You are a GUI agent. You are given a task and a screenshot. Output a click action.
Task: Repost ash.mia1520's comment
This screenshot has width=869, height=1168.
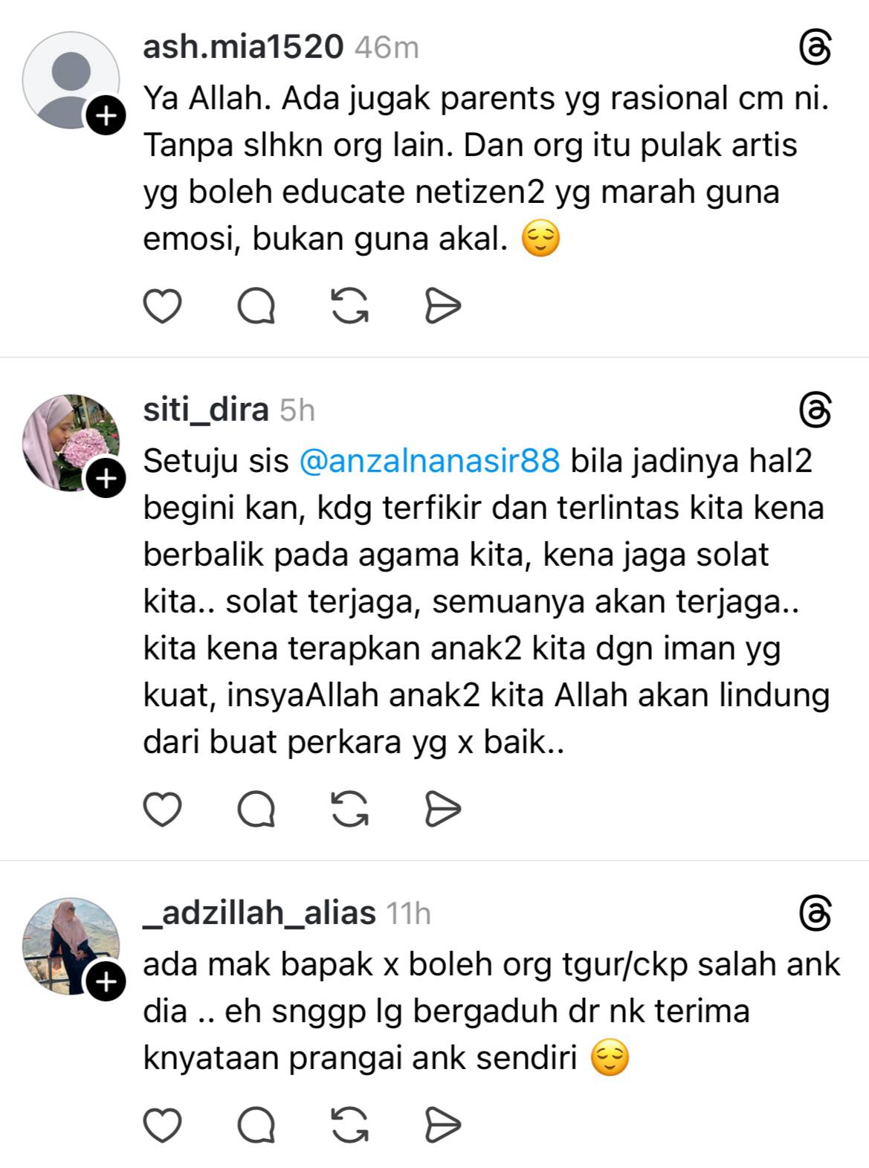pos(350,306)
